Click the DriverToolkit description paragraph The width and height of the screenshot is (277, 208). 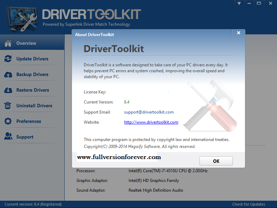point(155,71)
